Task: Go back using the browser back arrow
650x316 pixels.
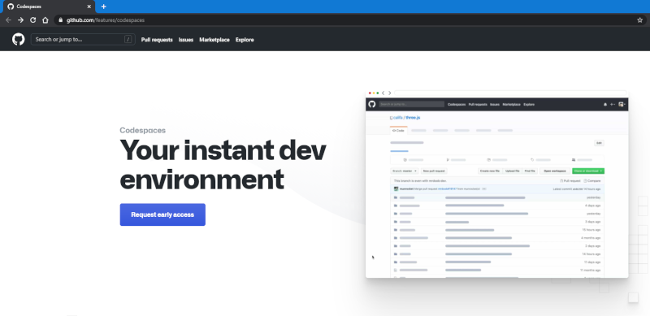Action: pos(8,20)
